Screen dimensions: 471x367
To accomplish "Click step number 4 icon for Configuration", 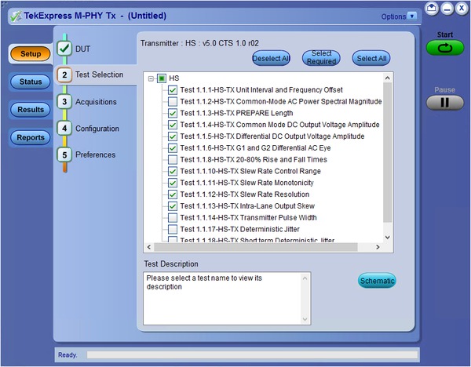I will (64, 129).
